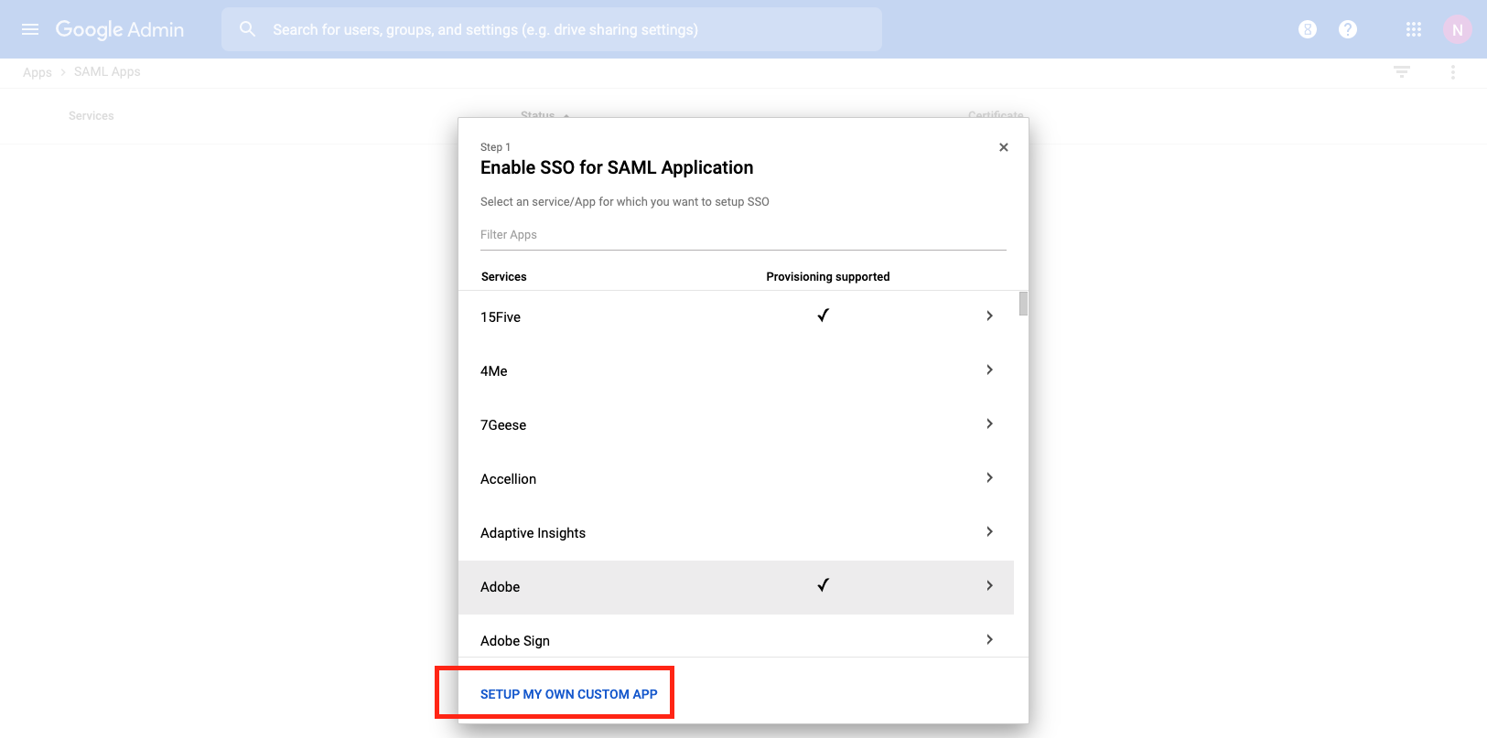Click SAML Apps in the breadcrumb

pos(107,71)
